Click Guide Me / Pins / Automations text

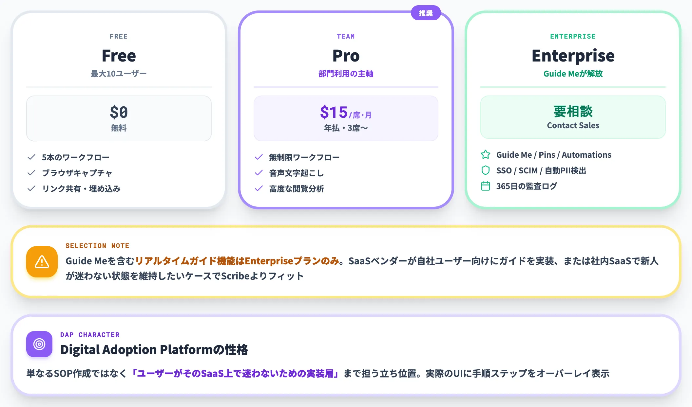pyautogui.click(x=554, y=155)
